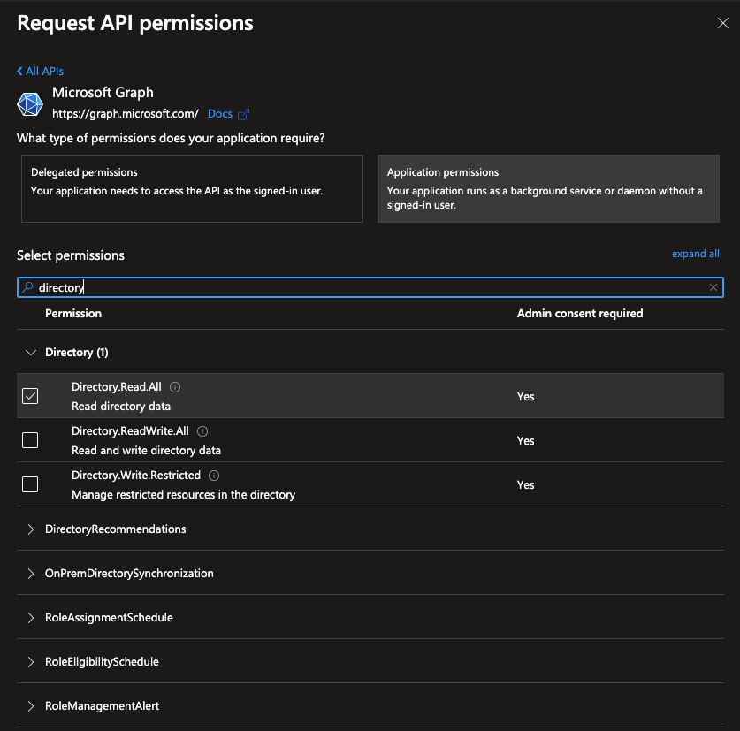Select Application permissions card
The height and width of the screenshot is (731, 740).
pos(548,188)
